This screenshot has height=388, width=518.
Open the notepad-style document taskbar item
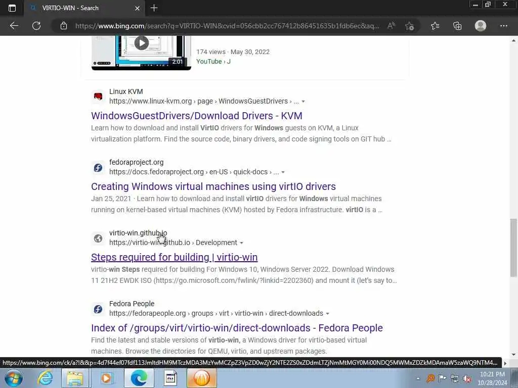pyautogui.click(x=170, y=378)
